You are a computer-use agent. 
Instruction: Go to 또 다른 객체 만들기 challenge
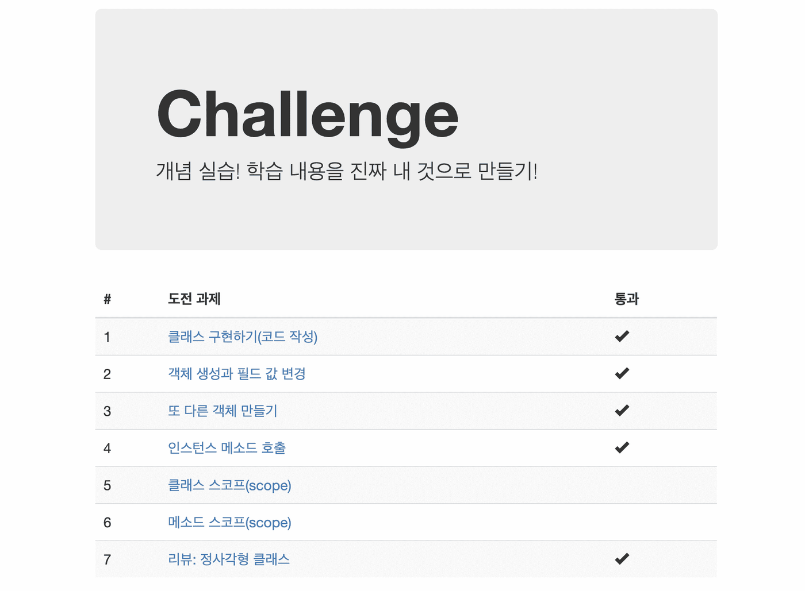(223, 411)
